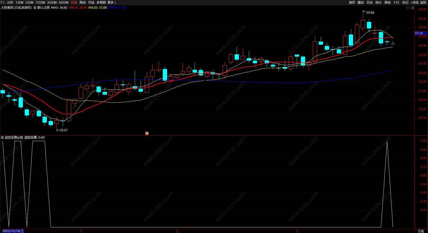Select the 30分钟 period tab
This screenshot has width=428, height=233.
(x=52, y=2)
